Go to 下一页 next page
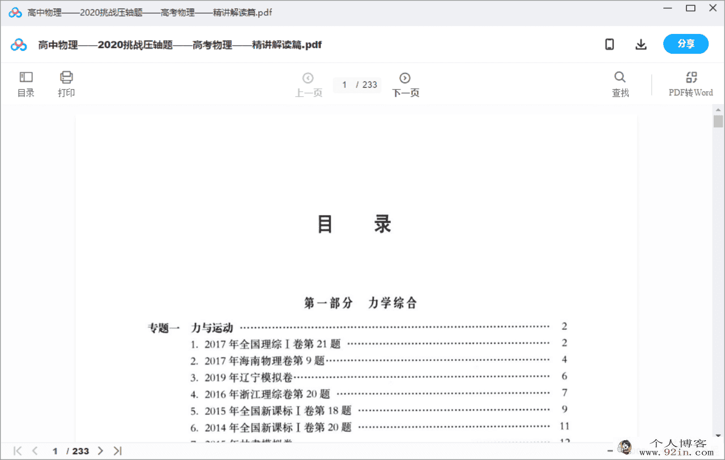This screenshot has height=460, width=725. (406, 85)
